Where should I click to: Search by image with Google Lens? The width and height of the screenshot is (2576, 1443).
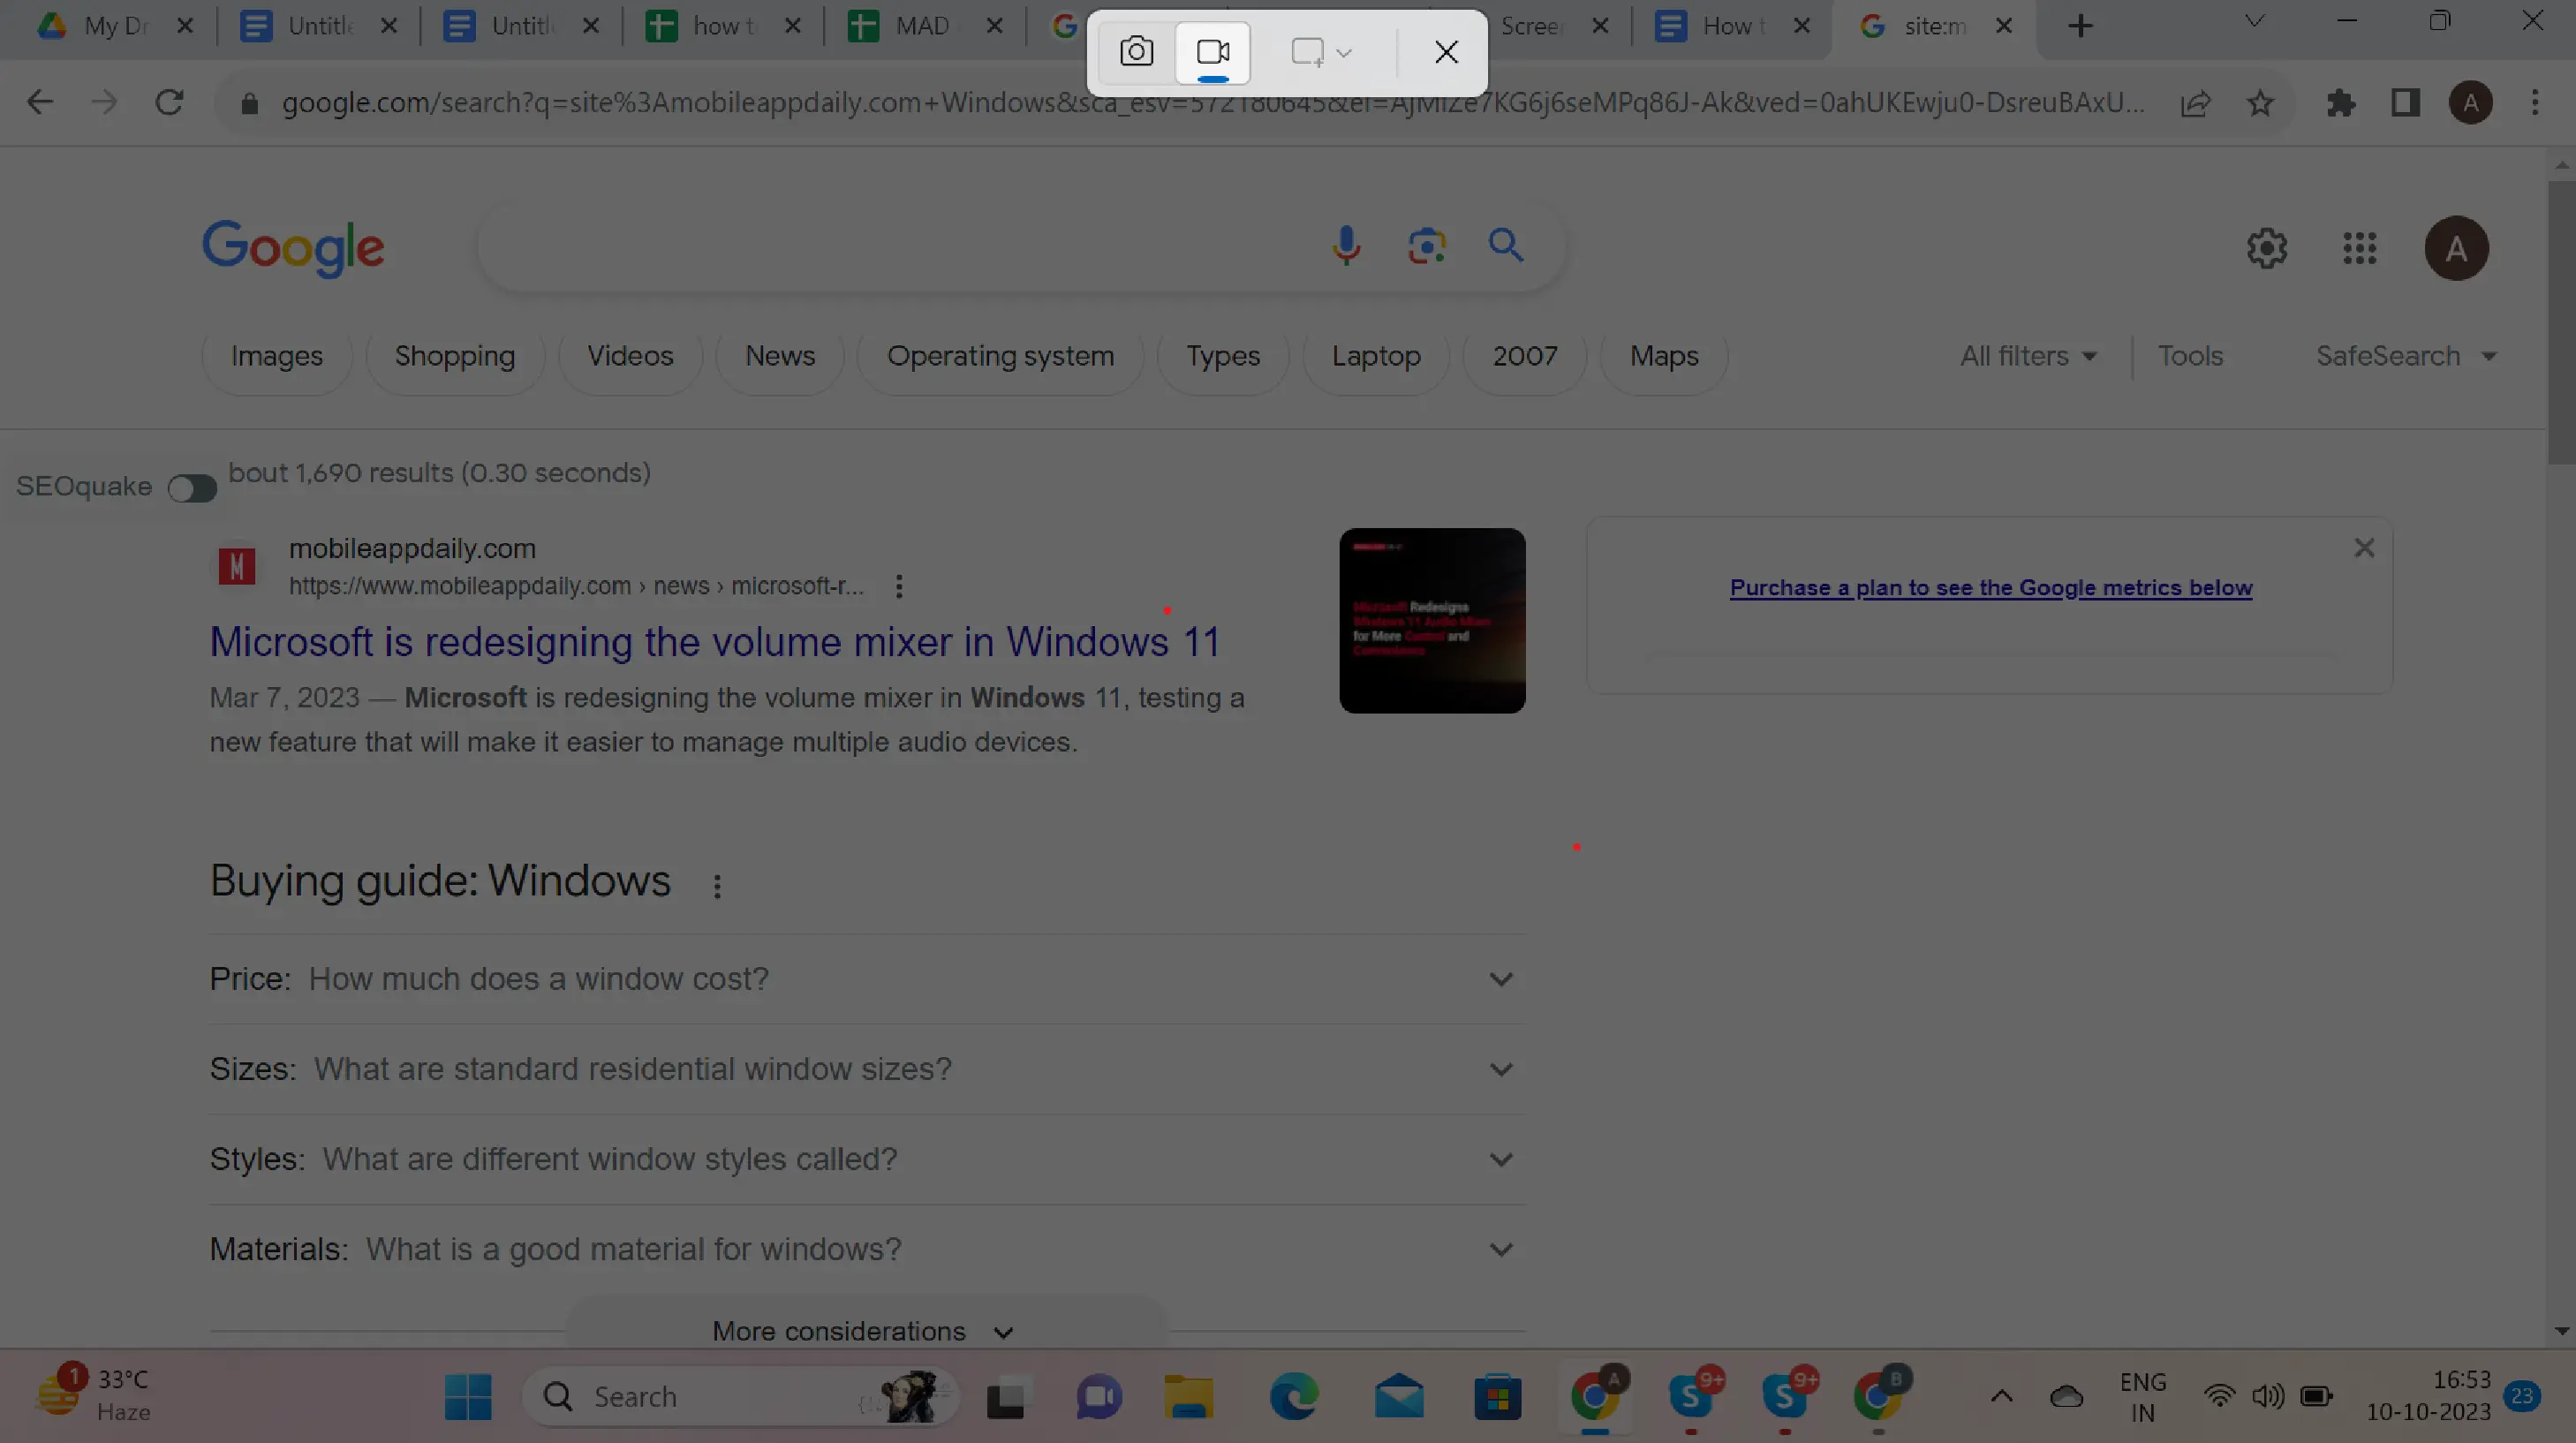1427,246
